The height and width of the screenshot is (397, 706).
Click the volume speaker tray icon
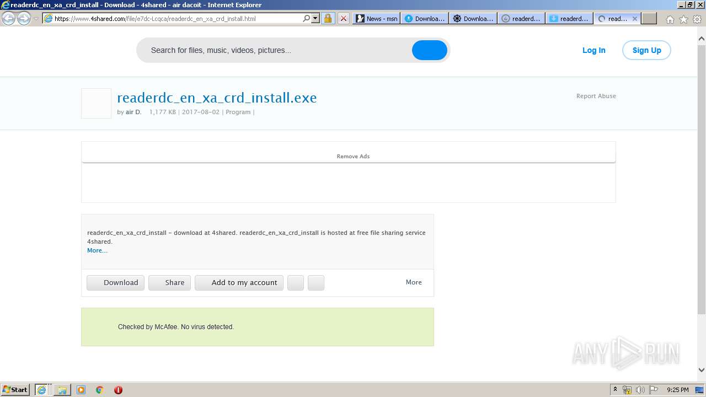[x=640, y=390]
